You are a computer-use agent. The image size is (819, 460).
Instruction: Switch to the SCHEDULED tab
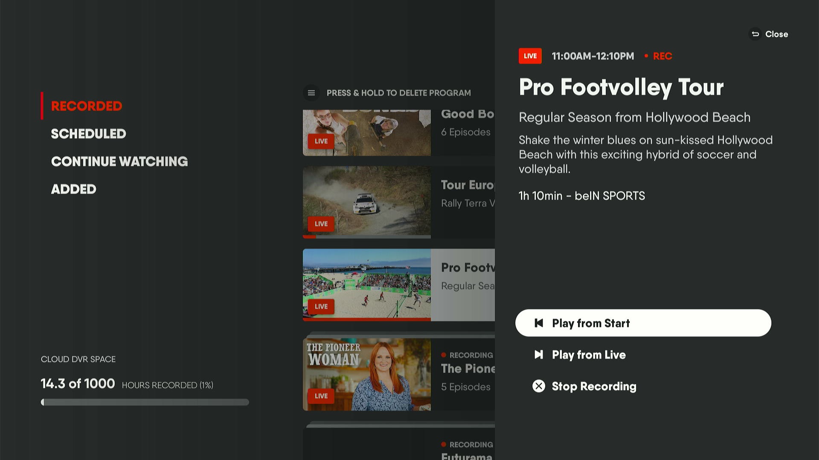click(88, 133)
